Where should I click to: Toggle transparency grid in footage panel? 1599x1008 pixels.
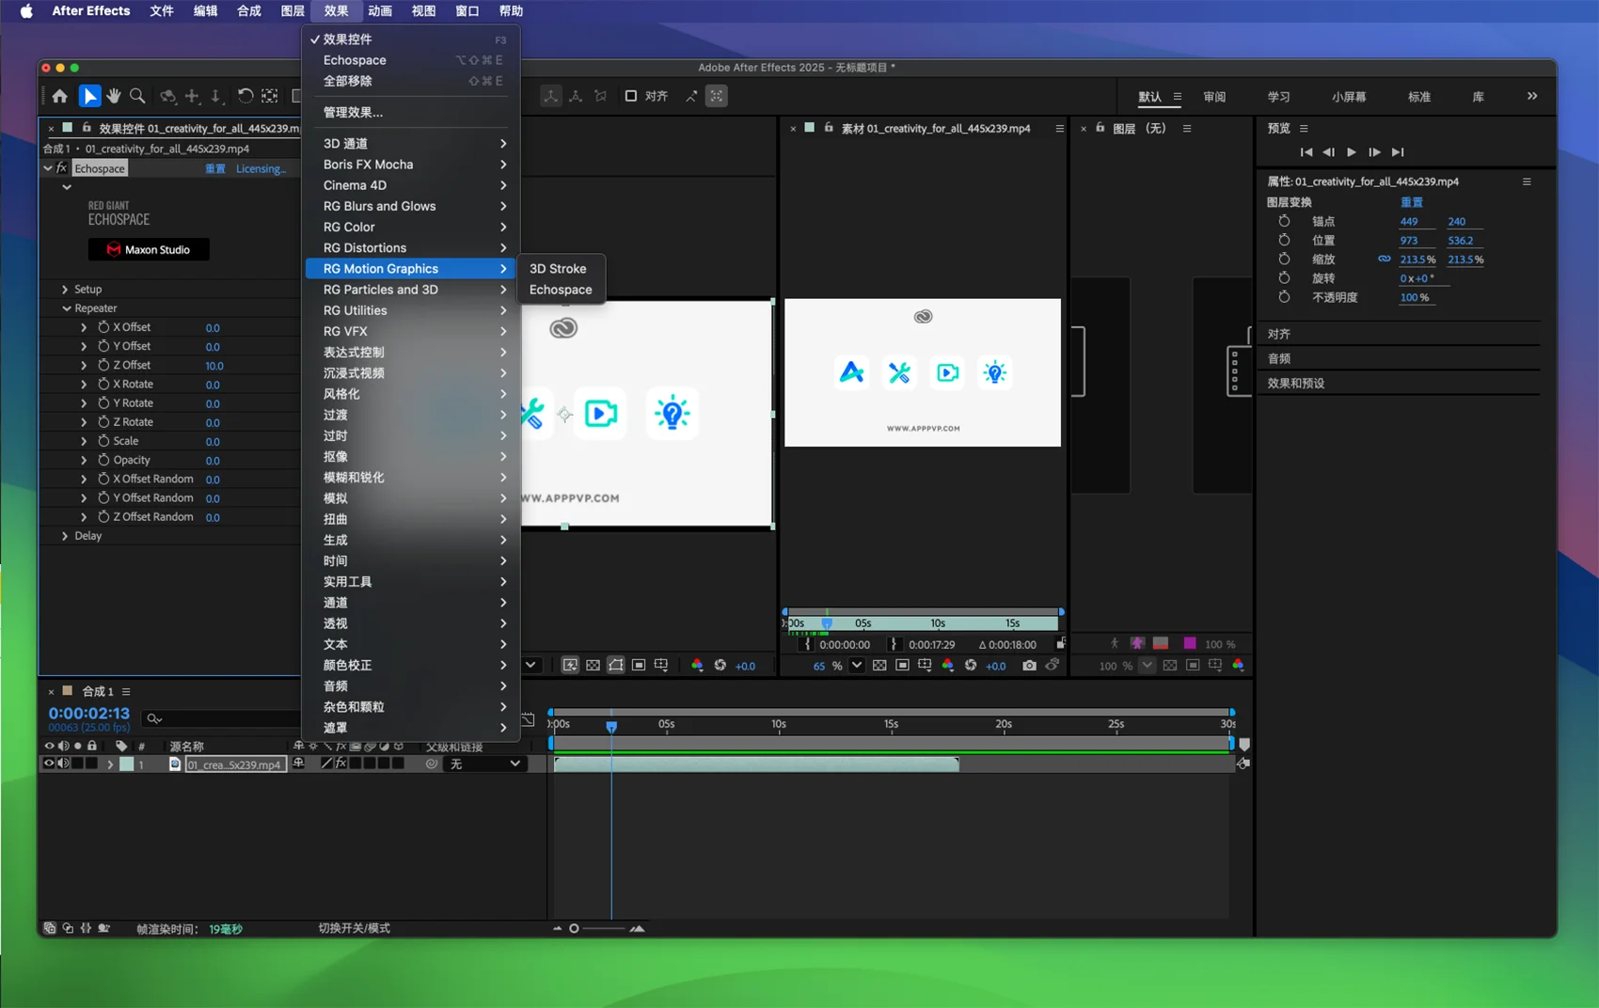point(879,665)
